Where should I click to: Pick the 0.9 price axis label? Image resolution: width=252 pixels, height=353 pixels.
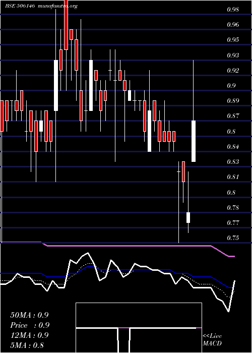[x=231, y=86]
